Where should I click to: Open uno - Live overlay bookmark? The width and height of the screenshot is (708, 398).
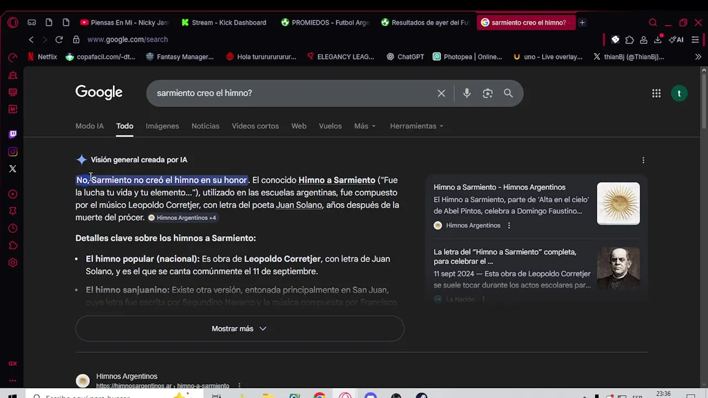coord(548,56)
